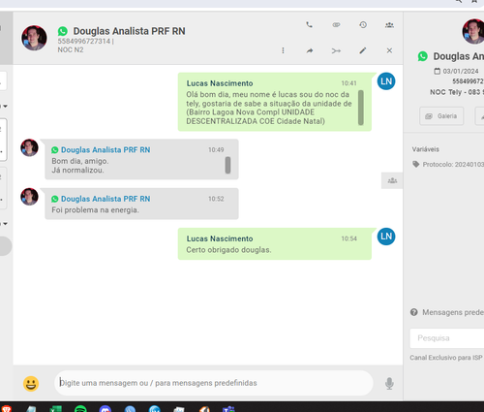Start a phone call with Douglas
The image size is (484, 412).
click(x=309, y=25)
